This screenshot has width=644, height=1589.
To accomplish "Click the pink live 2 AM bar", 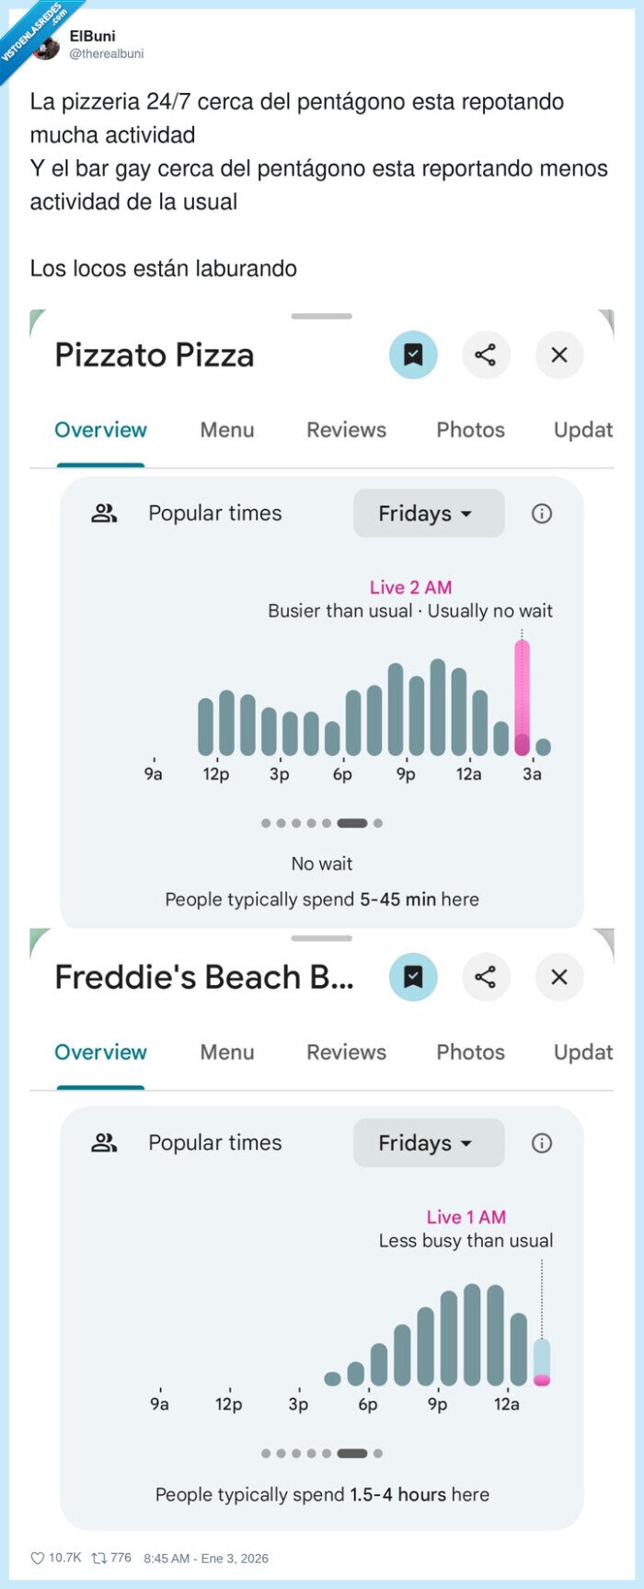I will tap(522, 697).
